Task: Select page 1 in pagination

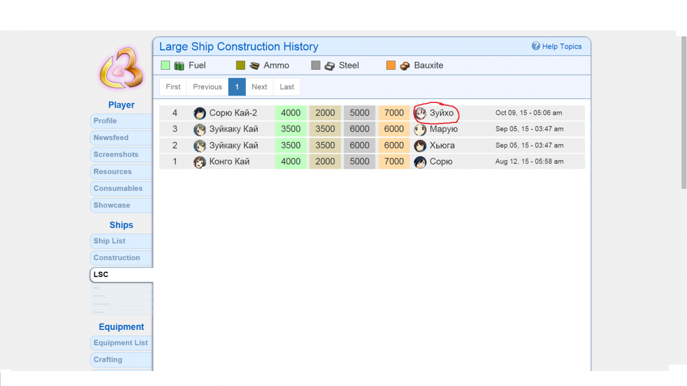Action: click(237, 87)
